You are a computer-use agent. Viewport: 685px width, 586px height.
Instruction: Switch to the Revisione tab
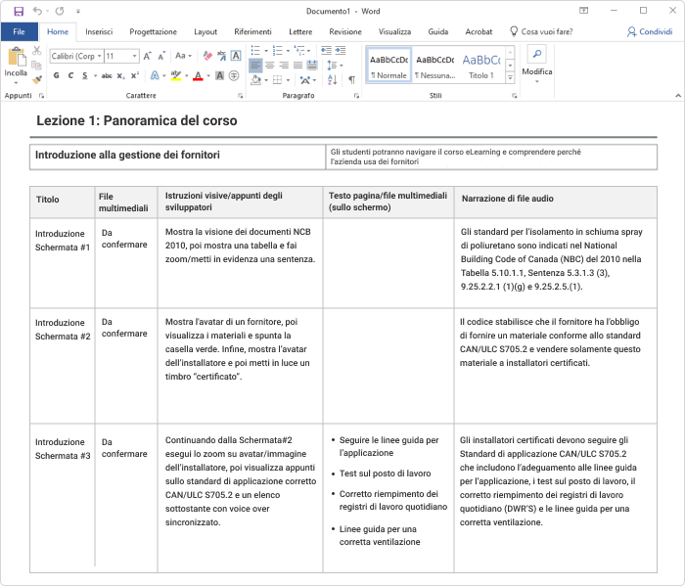(x=345, y=31)
